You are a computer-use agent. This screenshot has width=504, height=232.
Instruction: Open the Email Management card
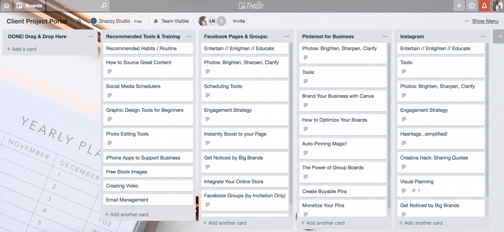point(148,200)
